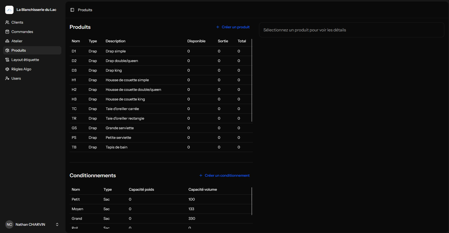Click the Users icon in sidebar
This screenshot has height=233, width=449.
(7, 78)
